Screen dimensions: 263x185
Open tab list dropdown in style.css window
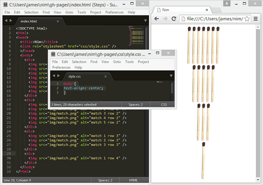click(171, 76)
